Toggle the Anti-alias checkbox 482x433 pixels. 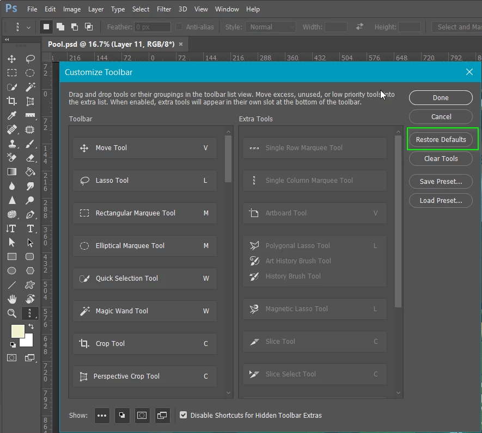(x=179, y=27)
